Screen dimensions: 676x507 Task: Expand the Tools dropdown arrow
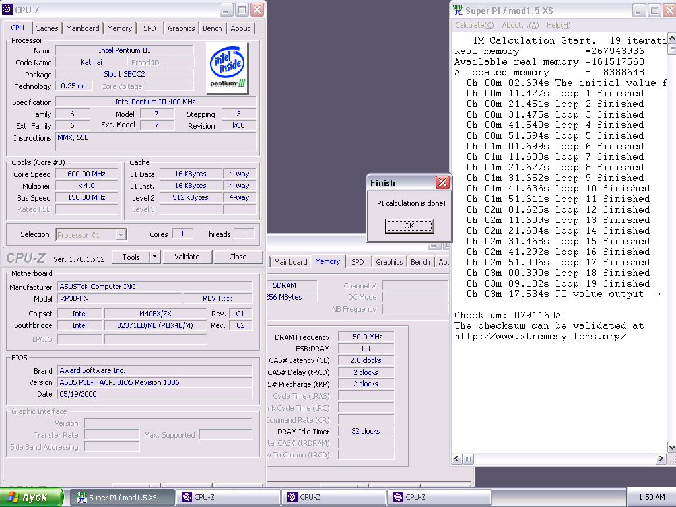(154, 257)
